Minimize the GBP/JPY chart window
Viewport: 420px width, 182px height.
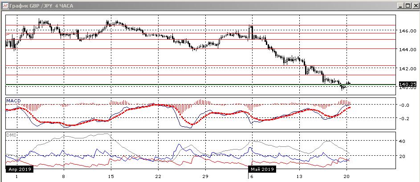point(400,6)
